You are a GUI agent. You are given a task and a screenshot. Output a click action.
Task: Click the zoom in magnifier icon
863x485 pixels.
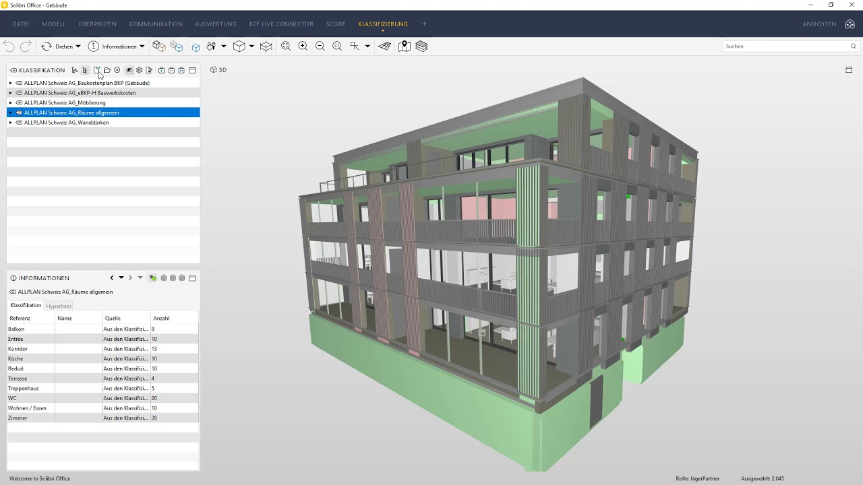pyautogui.click(x=303, y=46)
